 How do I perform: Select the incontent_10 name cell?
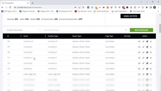tap(28, 41)
